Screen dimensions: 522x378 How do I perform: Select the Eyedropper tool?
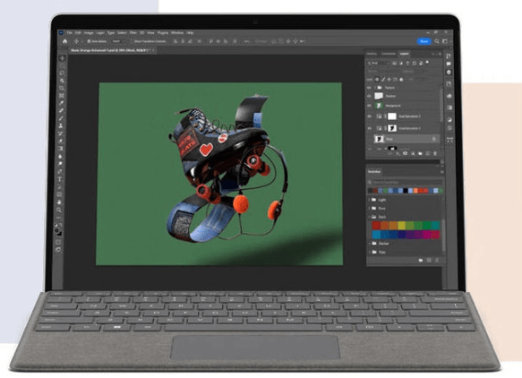pos(62,103)
